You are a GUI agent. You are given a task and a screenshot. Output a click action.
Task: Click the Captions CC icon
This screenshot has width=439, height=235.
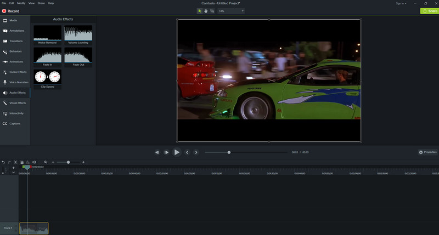pyautogui.click(x=5, y=124)
